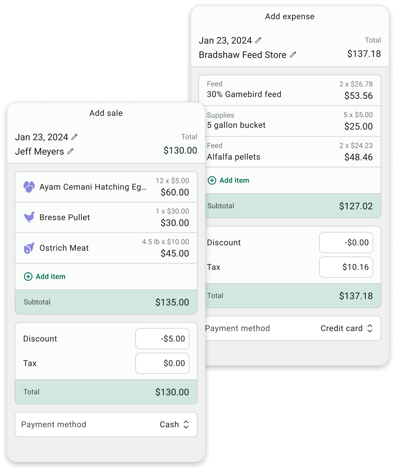Select the 5 gallon bucket row
The image size is (396, 471).
(x=290, y=121)
